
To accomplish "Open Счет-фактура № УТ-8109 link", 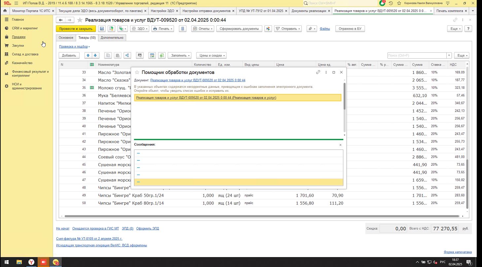I will [89, 238].
